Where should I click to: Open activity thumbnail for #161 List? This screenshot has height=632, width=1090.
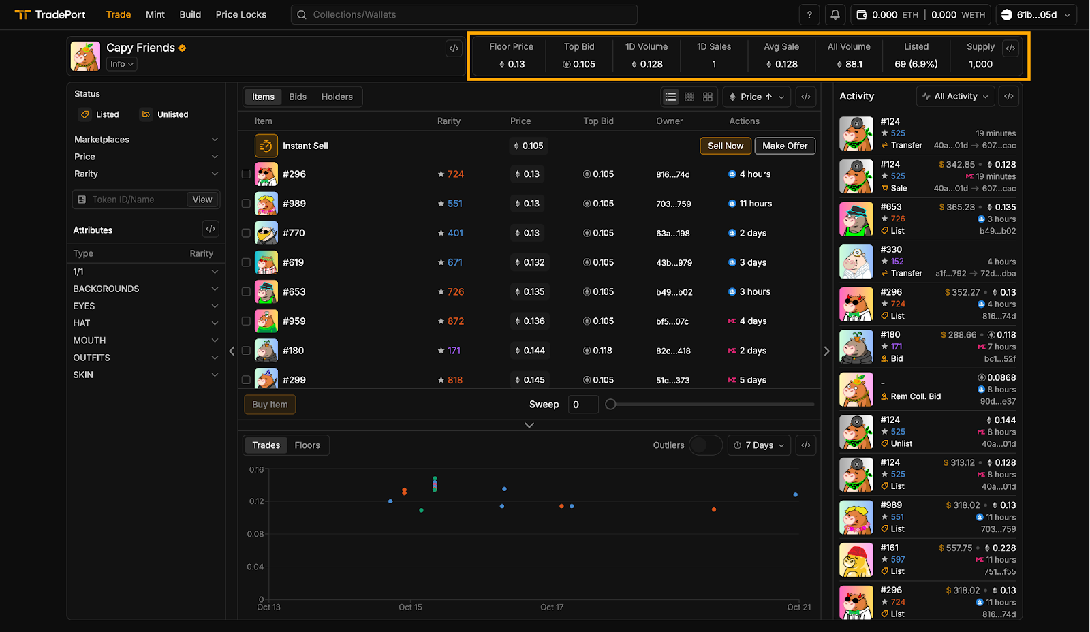[x=856, y=560]
